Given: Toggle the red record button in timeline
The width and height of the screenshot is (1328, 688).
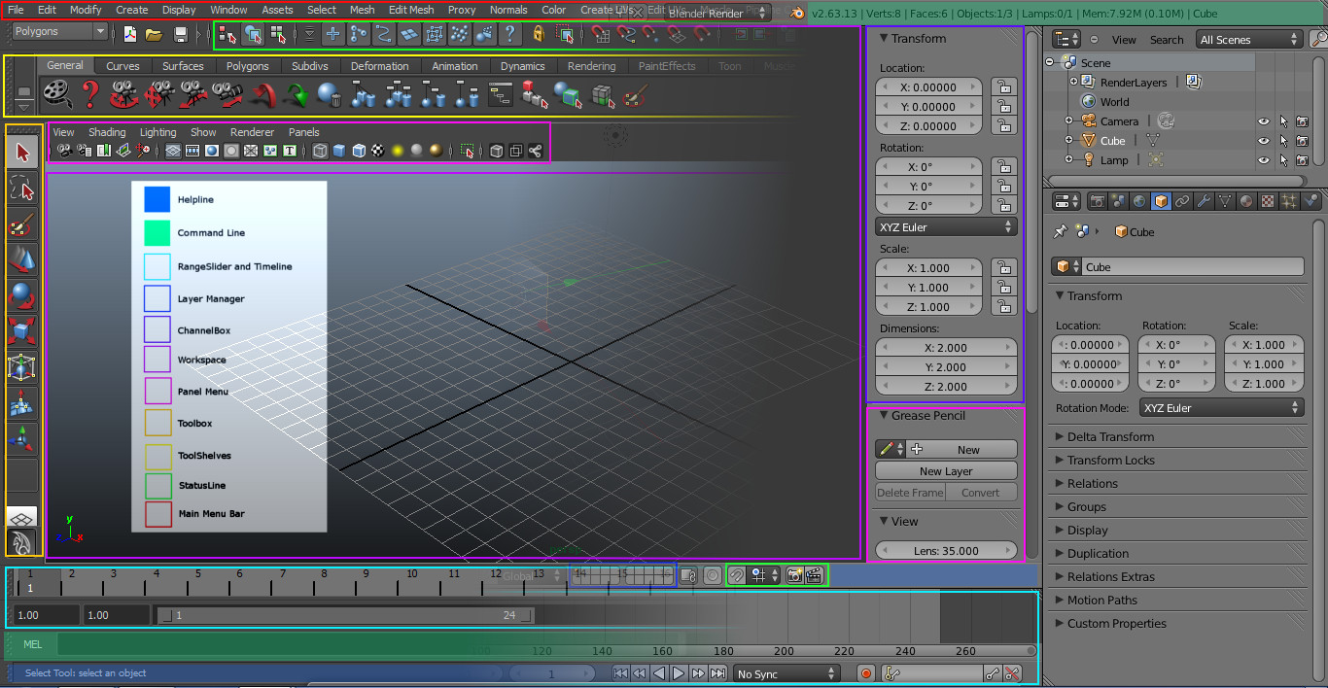Looking at the screenshot, I should coord(865,673).
